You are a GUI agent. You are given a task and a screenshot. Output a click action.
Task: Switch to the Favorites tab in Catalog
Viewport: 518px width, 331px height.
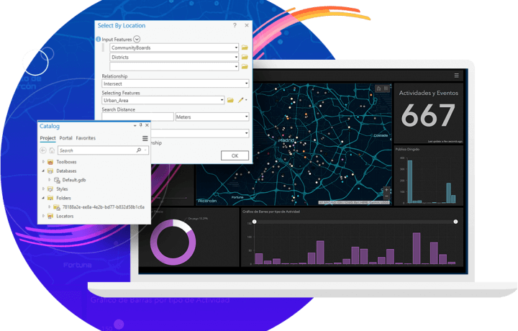[x=86, y=138]
